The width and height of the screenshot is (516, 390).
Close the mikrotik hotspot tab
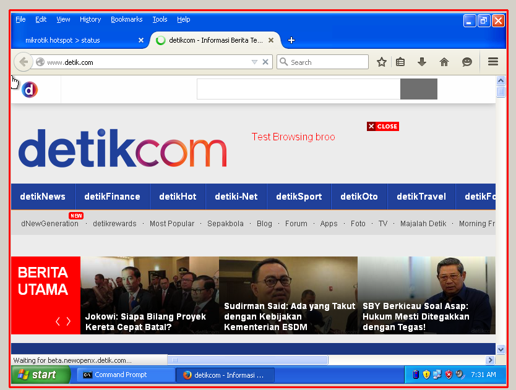click(x=141, y=40)
